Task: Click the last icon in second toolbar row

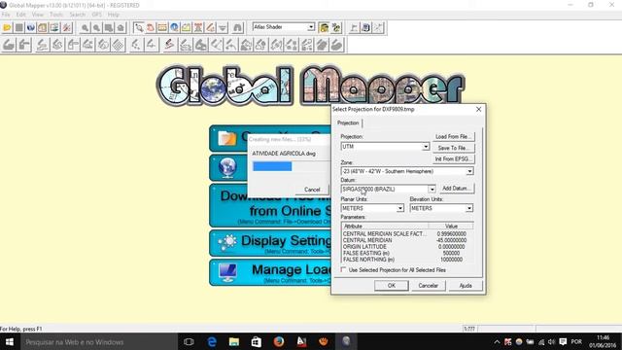Action: (x=337, y=45)
